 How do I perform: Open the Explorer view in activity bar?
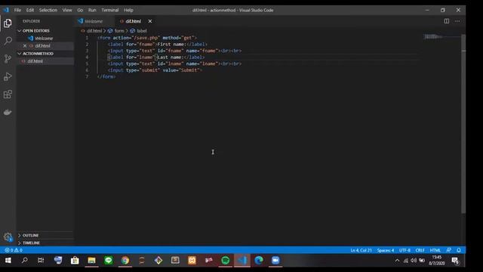click(8, 23)
